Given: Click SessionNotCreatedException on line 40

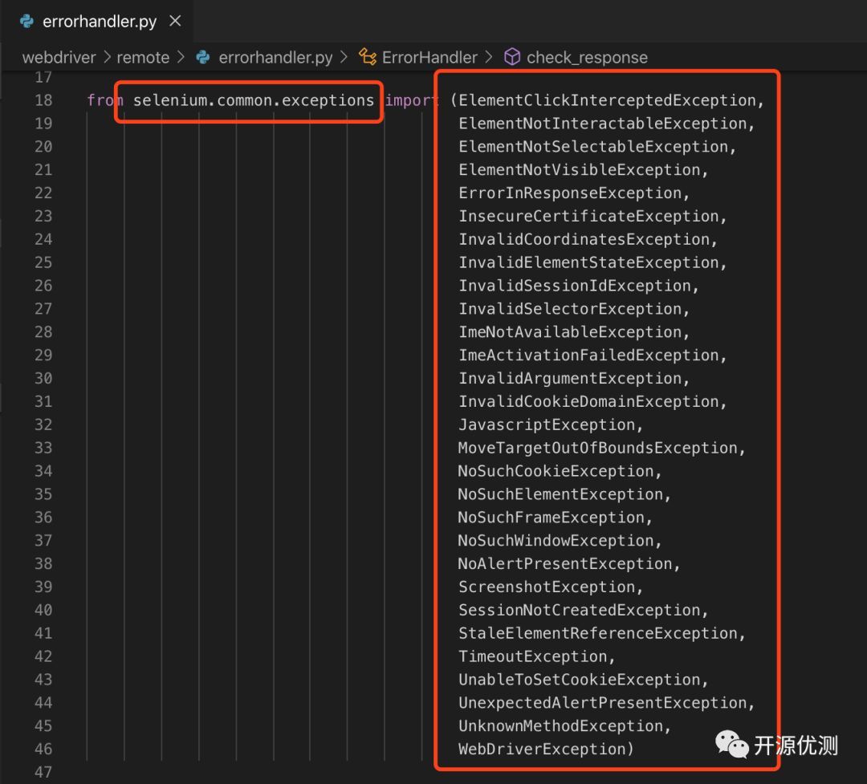Looking at the screenshot, I should click(580, 611).
